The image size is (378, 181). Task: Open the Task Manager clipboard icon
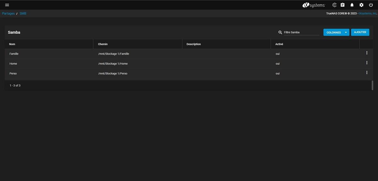(343, 5)
